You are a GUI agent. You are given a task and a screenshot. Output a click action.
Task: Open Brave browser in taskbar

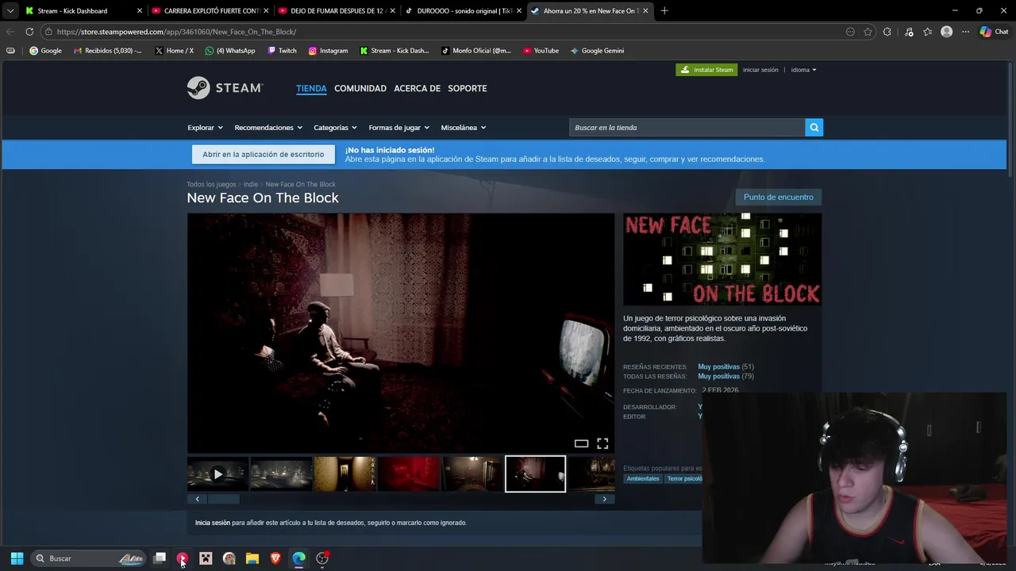click(x=275, y=558)
